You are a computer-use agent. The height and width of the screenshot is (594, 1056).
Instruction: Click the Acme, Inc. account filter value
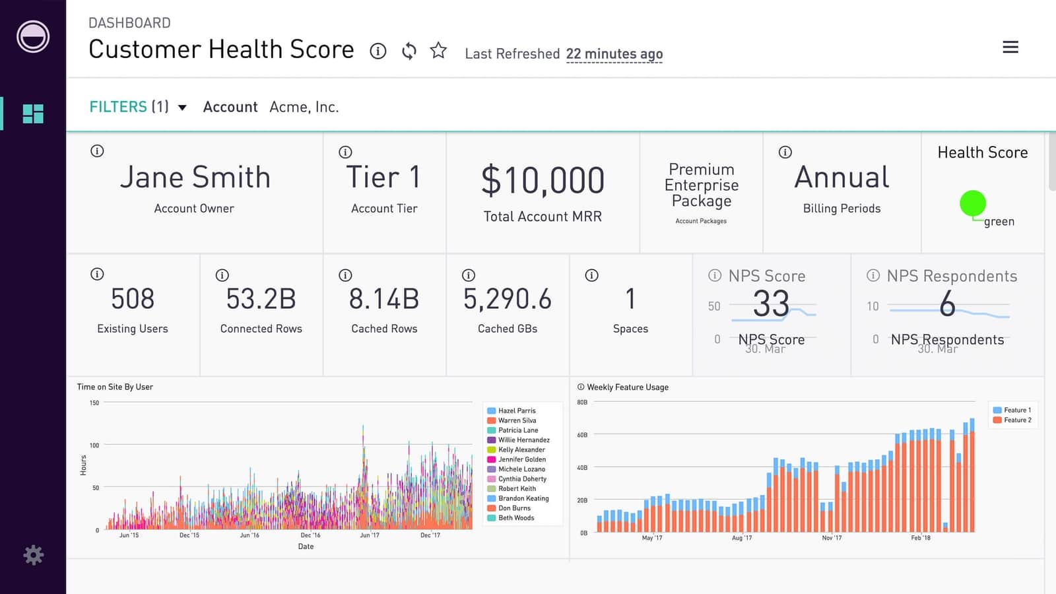(304, 107)
